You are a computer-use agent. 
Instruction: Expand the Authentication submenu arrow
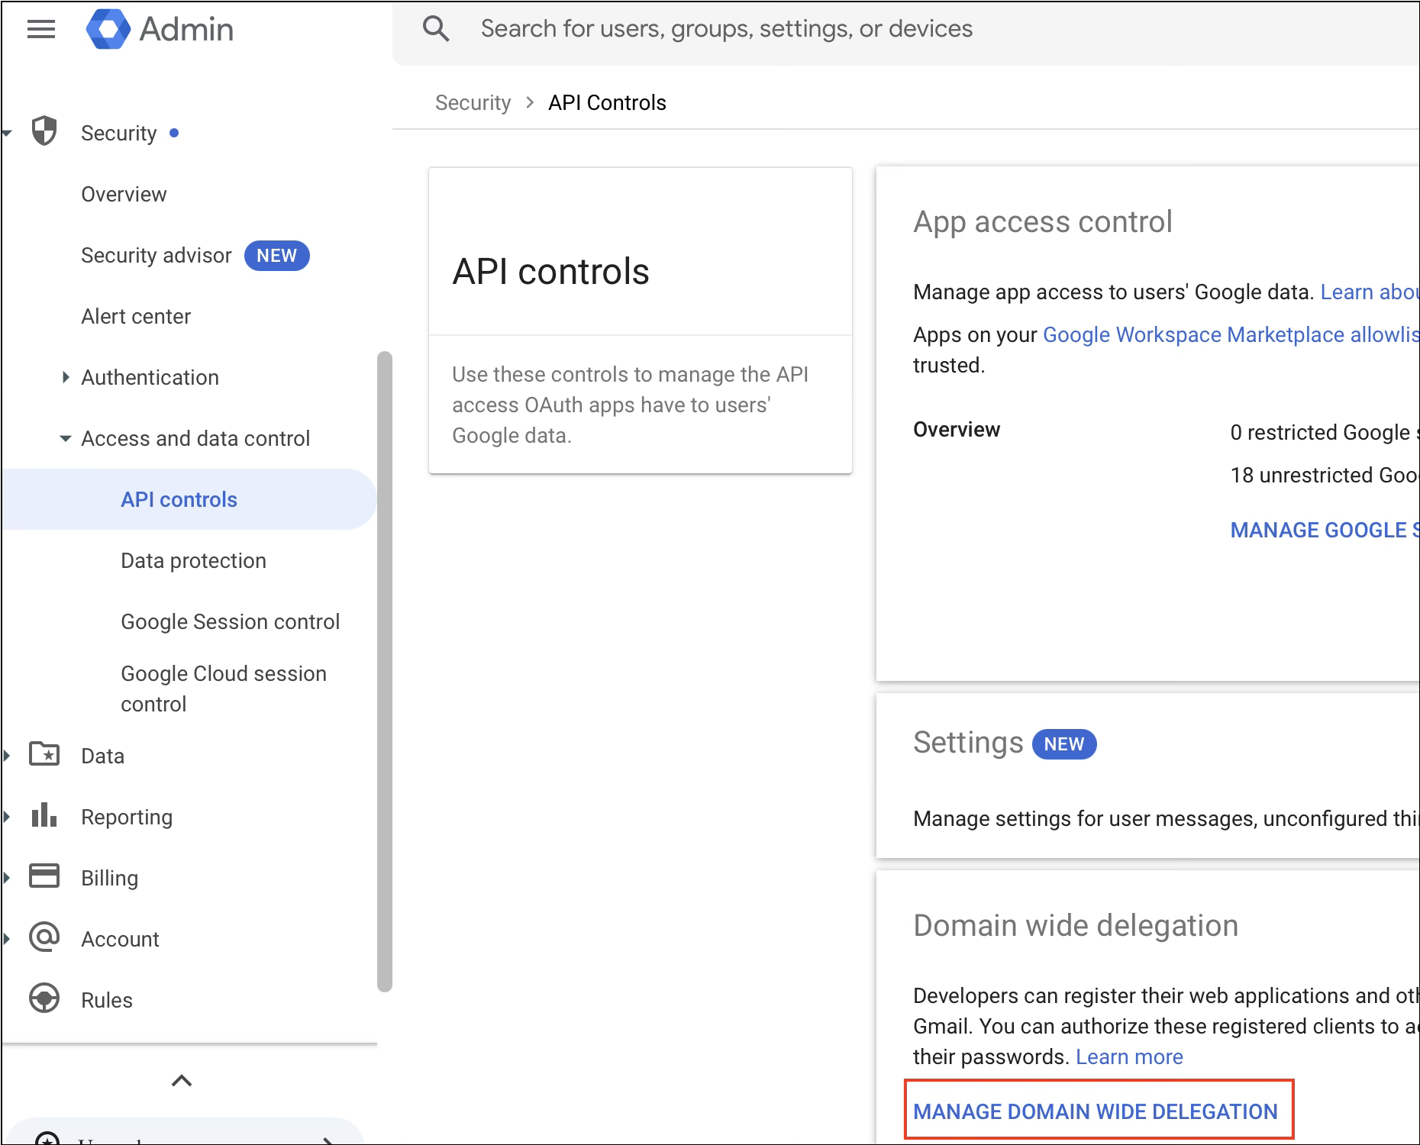pyautogui.click(x=66, y=376)
